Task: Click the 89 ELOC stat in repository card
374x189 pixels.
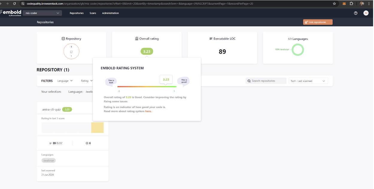Action: (56, 143)
